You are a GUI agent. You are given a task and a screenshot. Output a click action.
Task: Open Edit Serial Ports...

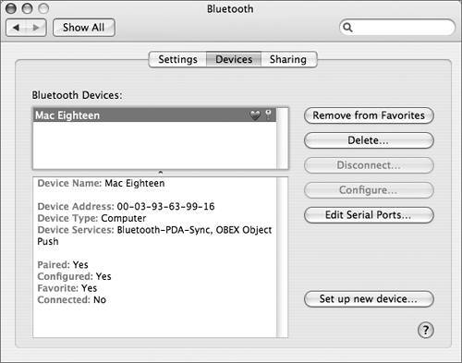pos(369,215)
